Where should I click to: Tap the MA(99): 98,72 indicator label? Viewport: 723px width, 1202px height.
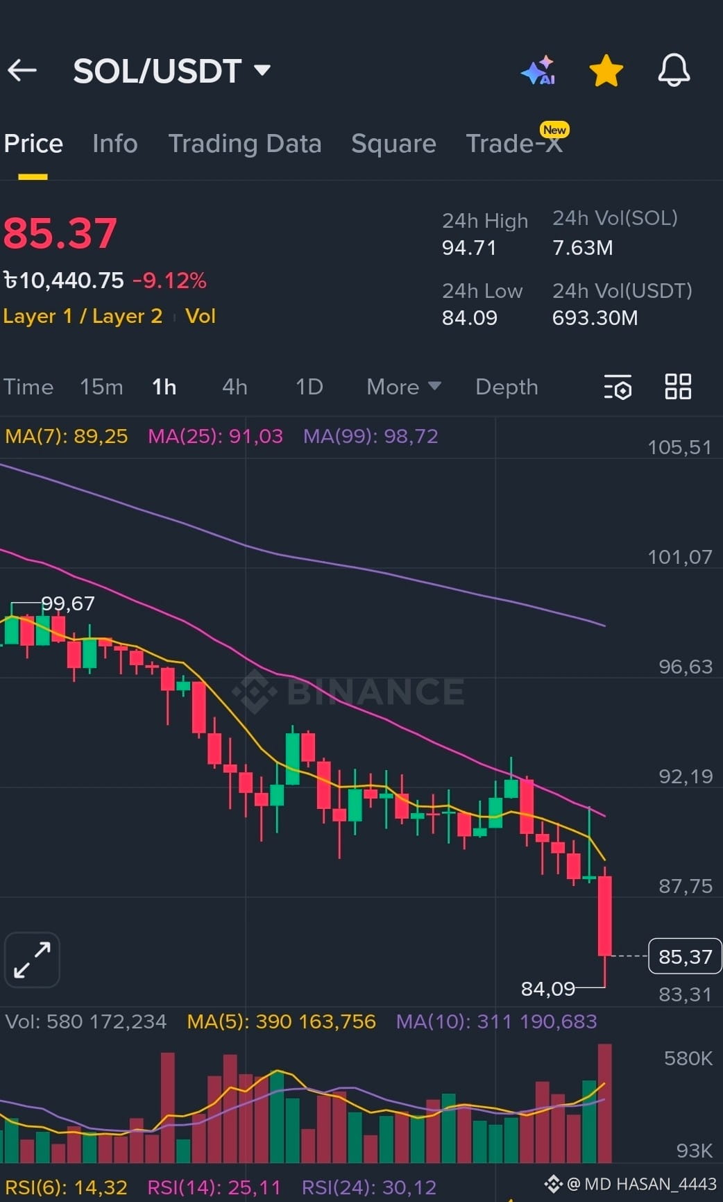point(371,436)
